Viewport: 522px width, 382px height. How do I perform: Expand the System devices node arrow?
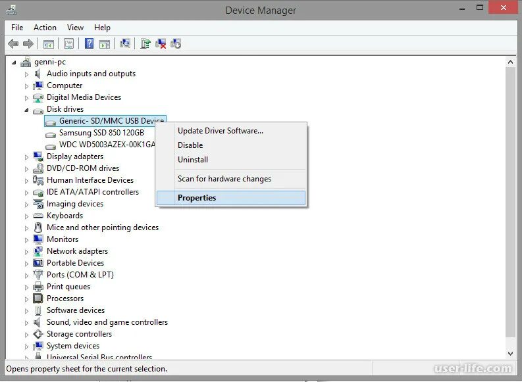[26, 346]
